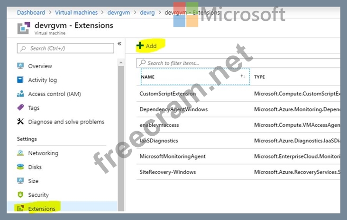Open Diagnose and solve problems wrench icon
Screen dimensions: 347x220
pos(20,122)
